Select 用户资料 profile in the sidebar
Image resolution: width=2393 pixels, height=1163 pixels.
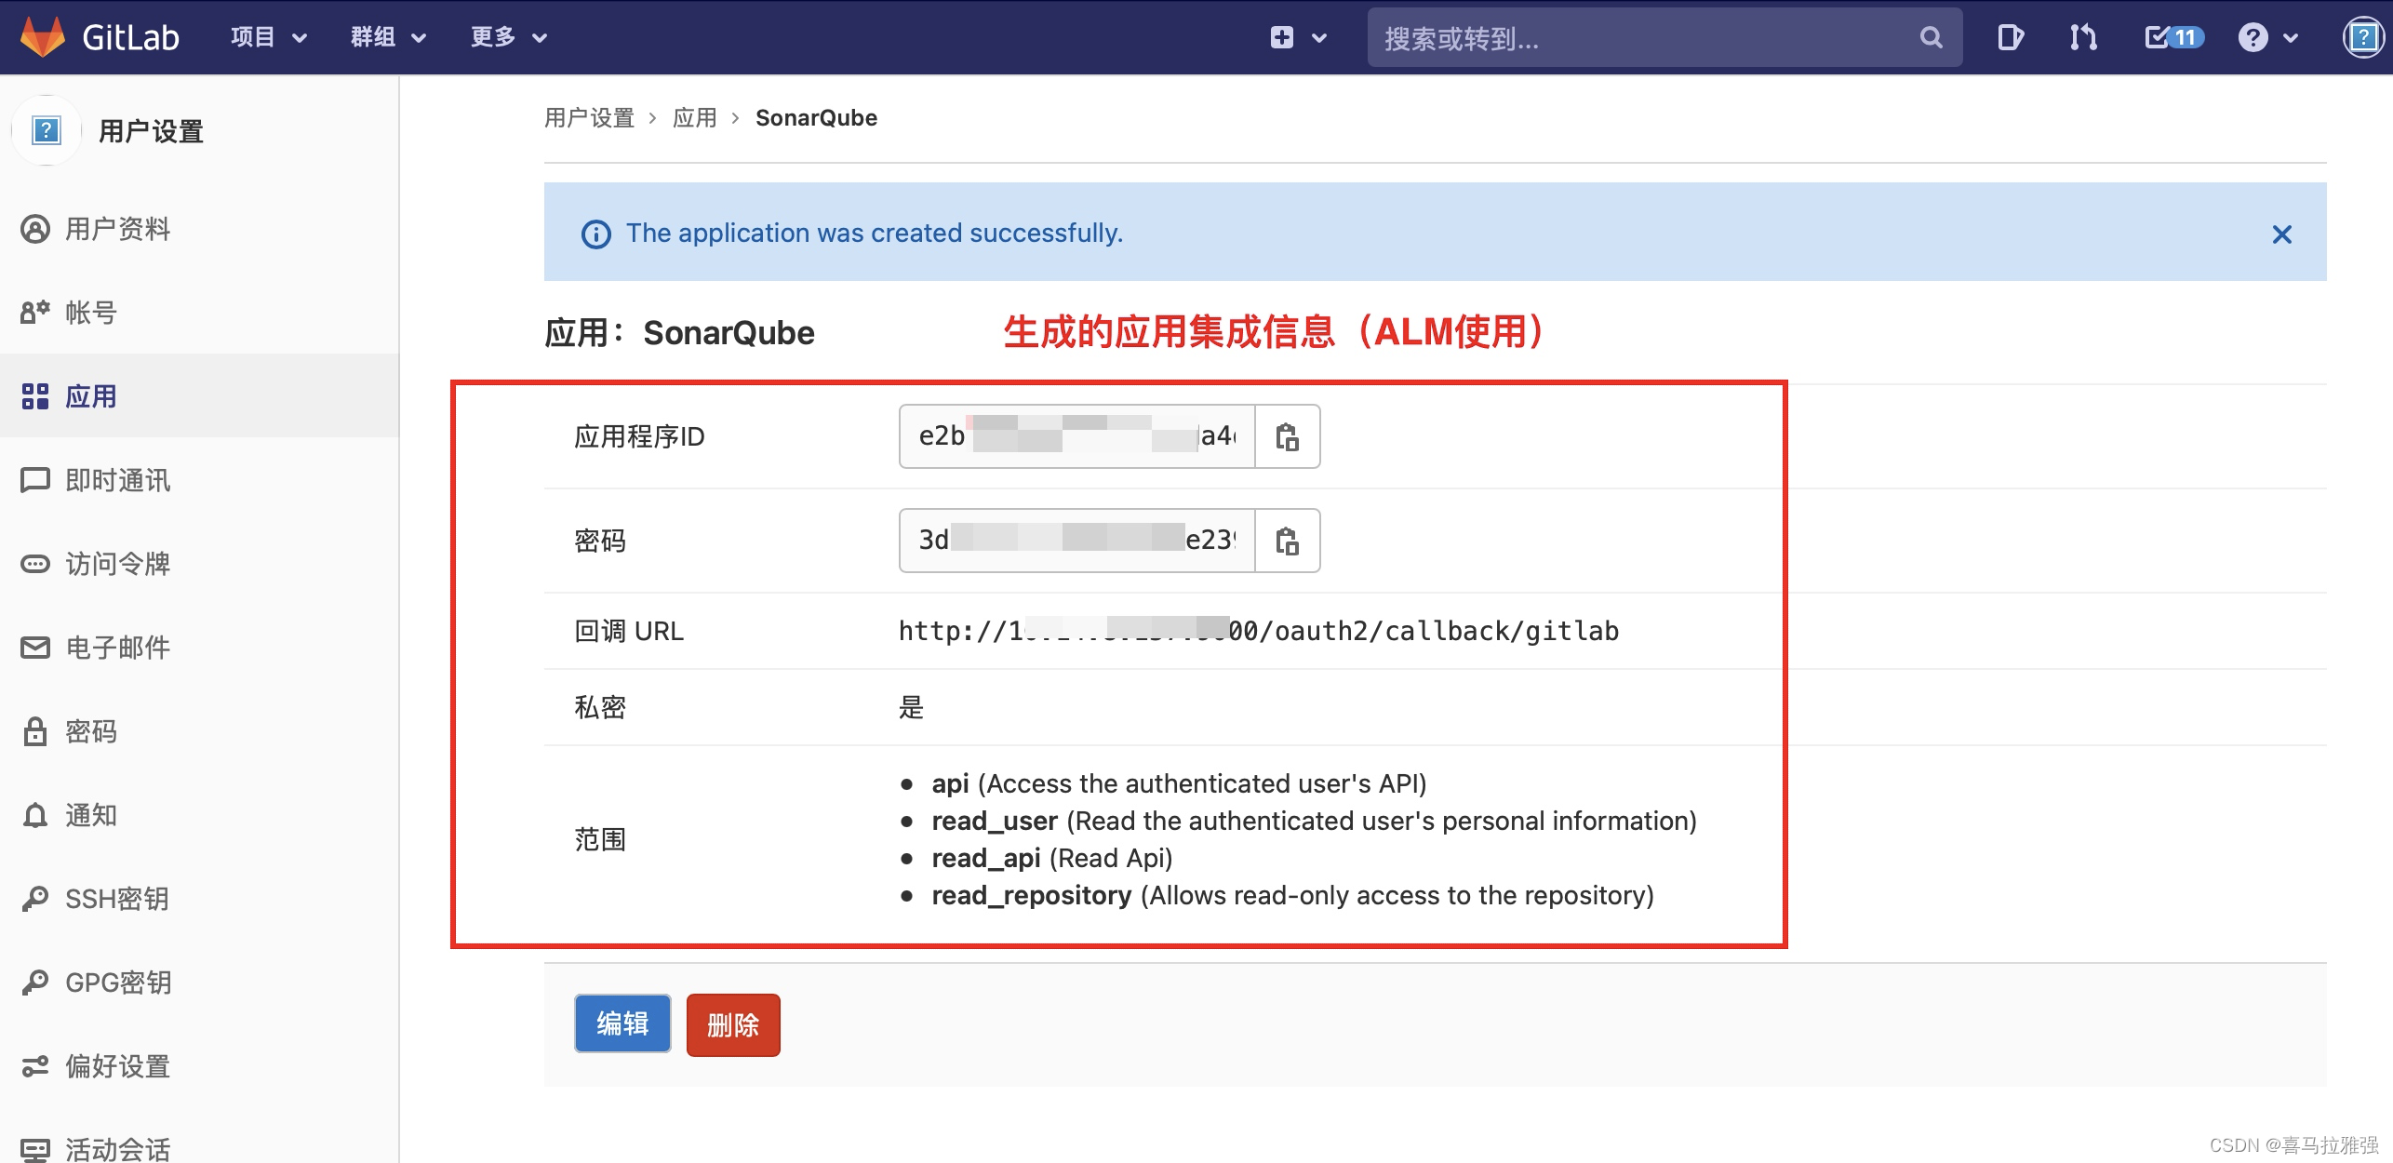[x=117, y=229]
